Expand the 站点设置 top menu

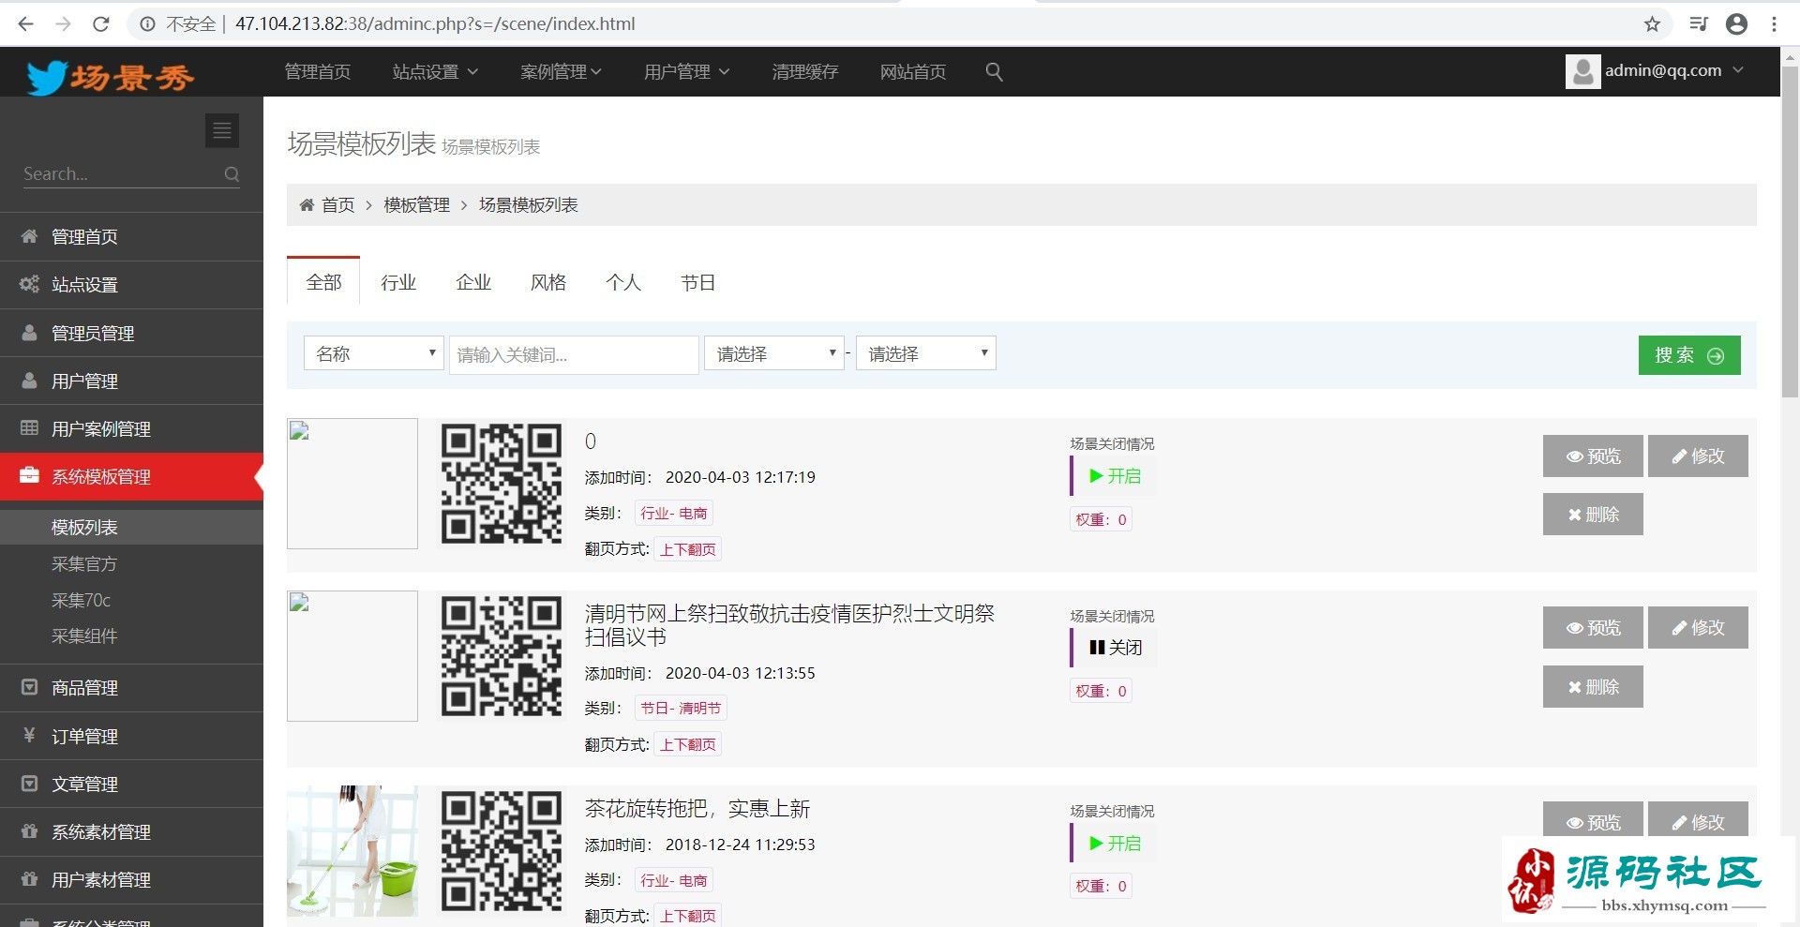[x=435, y=71]
